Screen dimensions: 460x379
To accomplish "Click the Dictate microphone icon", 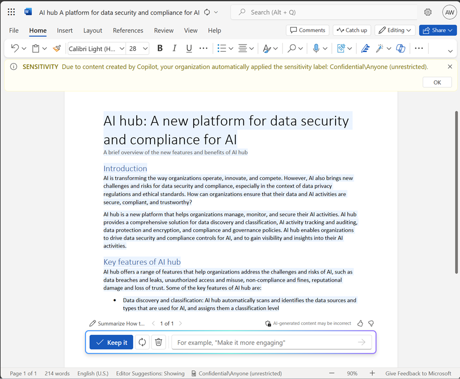I will tap(316, 48).
